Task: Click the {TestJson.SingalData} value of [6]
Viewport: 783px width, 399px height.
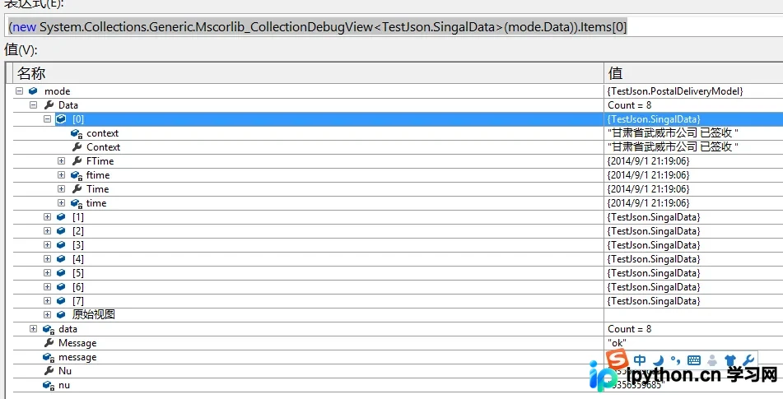Action: tap(655, 287)
